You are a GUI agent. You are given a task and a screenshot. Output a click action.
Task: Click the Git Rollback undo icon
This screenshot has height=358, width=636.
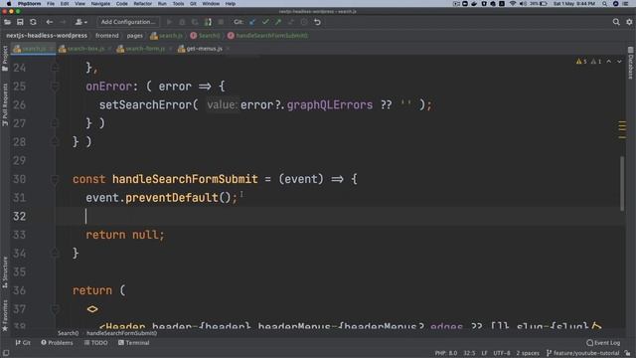point(317,22)
